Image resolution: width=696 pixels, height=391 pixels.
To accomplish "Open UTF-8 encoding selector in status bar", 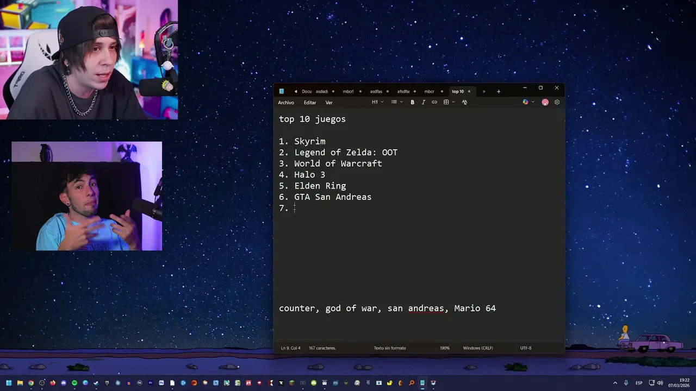I will [526, 348].
